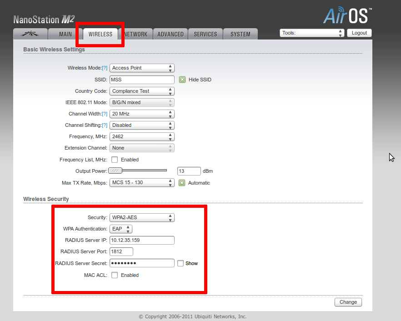Click the Output Power slider handle
This screenshot has width=401, height=321.
(x=115, y=171)
